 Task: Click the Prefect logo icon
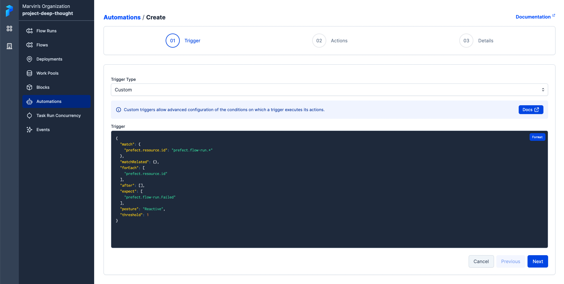coord(9,11)
